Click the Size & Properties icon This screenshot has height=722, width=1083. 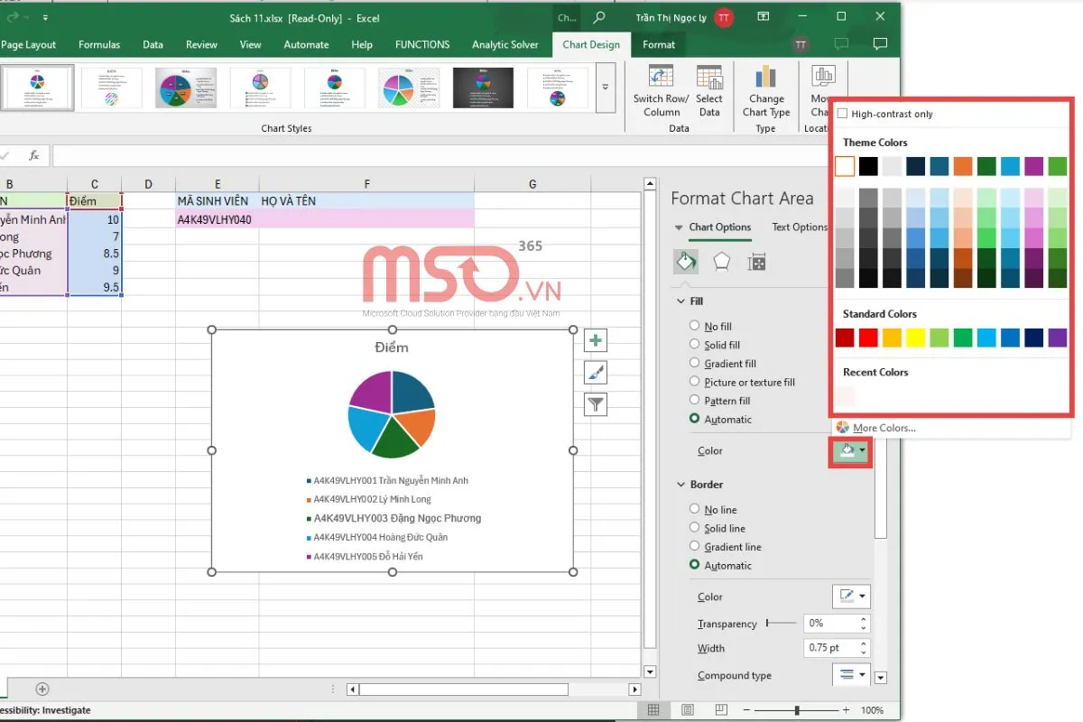(756, 261)
